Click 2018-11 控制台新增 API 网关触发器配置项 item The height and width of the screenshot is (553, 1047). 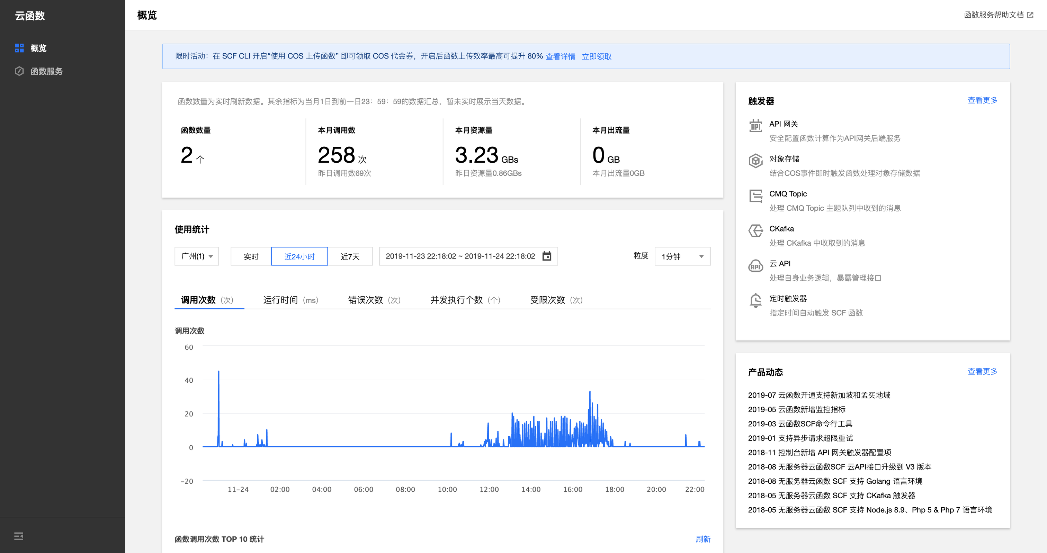point(820,452)
